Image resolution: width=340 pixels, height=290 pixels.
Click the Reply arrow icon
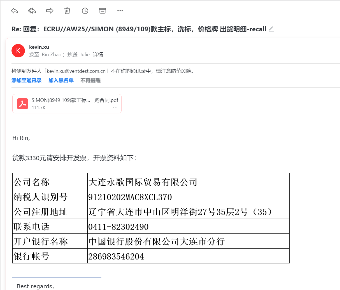click(x=15, y=11)
